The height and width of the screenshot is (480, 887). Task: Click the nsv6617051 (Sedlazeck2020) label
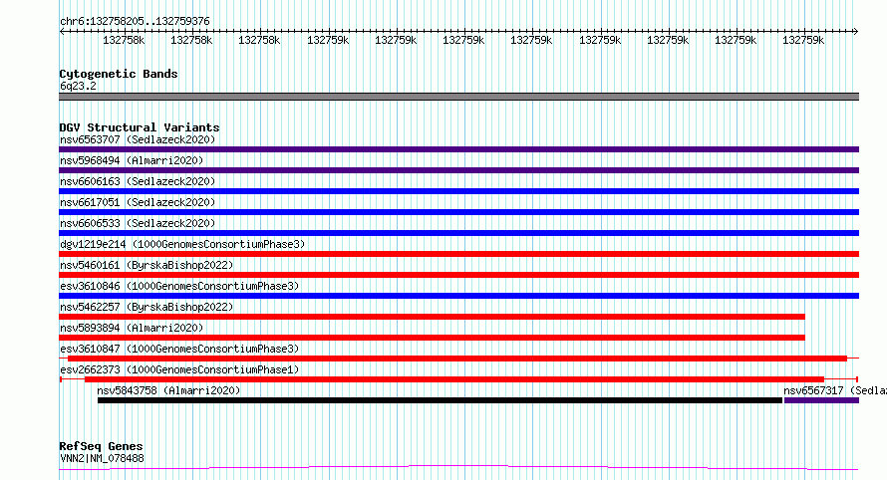click(138, 202)
